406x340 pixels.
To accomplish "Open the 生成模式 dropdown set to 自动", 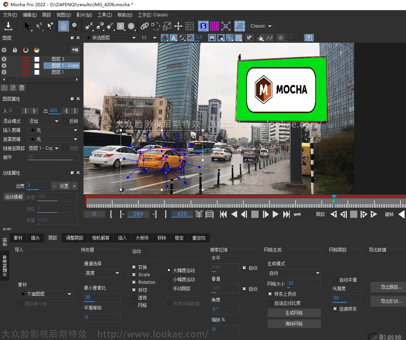I will 294,273.
